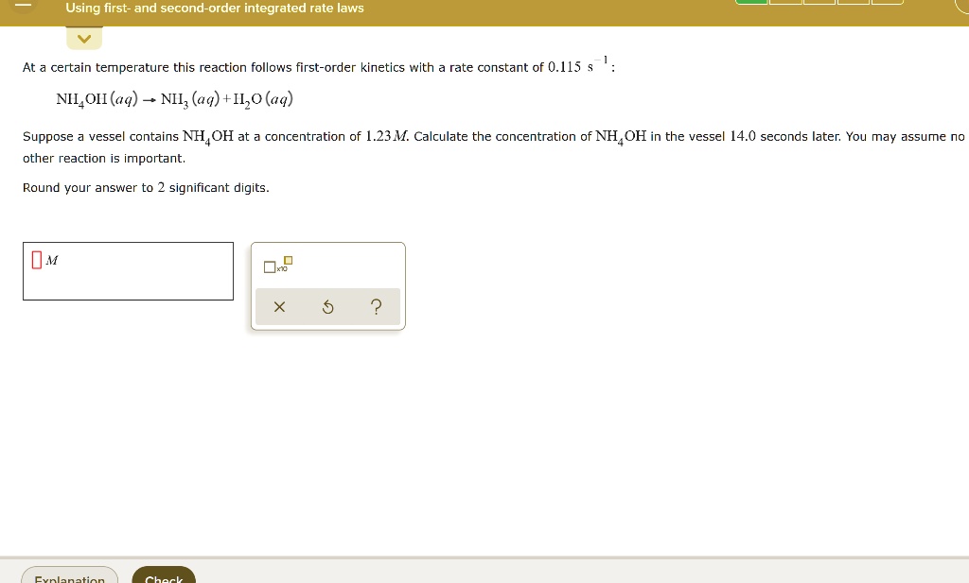Select the header title about rate laws
This screenshot has height=583, width=969.
(214, 8)
